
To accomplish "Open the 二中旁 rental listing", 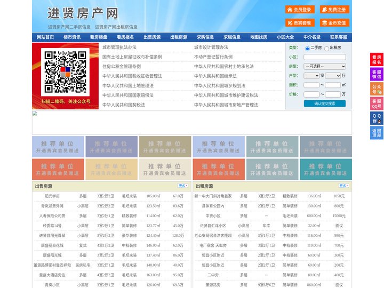I will pyautogui.click(x=213, y=275).
